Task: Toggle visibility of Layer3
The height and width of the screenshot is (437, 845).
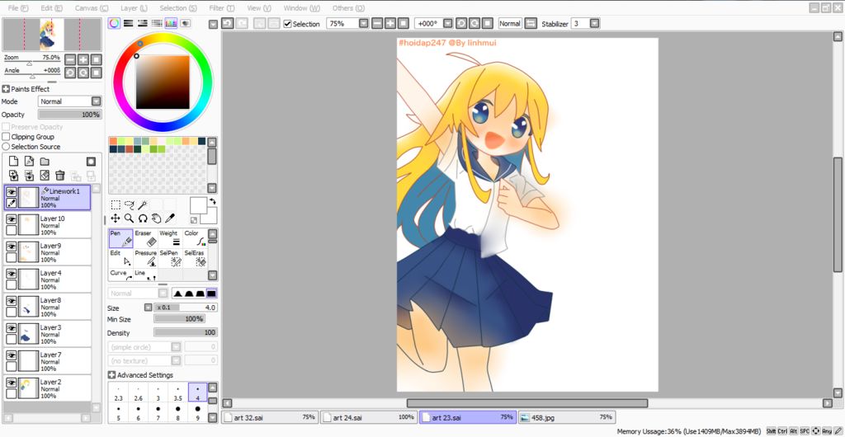Action: point(11,328)
